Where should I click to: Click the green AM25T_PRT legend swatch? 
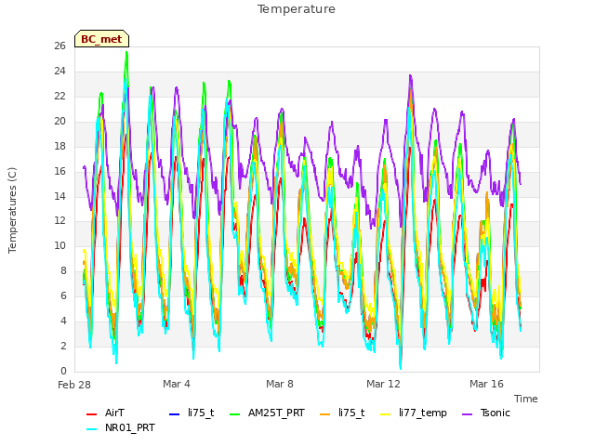coord(235,414)
